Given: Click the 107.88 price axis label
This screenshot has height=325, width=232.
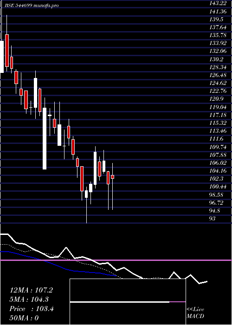Looking at the screenshot, I should coord(218,155).
